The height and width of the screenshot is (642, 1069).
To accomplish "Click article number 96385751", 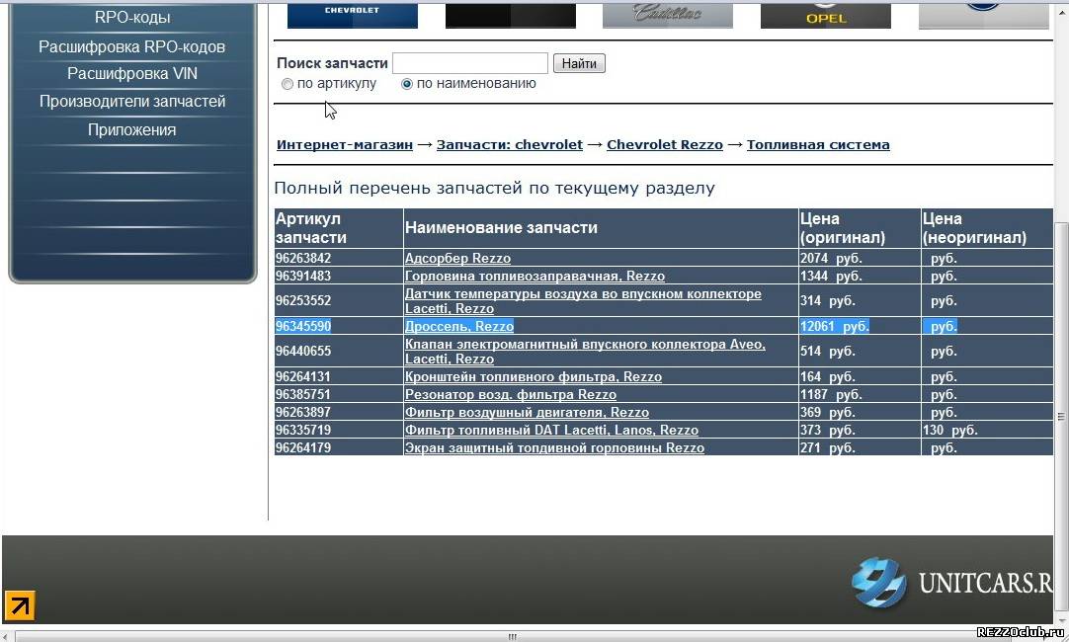I will click(x=303, y=395).
